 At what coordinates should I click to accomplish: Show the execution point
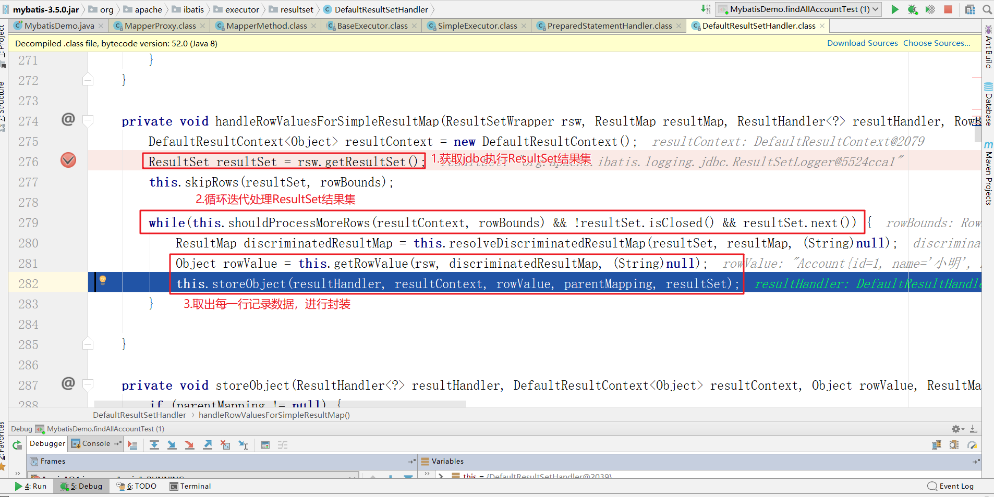click(x=132, y=445)
